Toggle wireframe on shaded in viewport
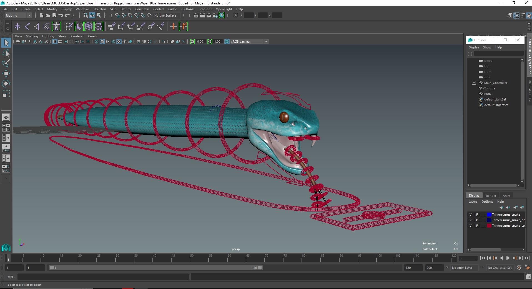Image resolution: width=532 pixels, height=289 pixels. [x=113, y=42]
